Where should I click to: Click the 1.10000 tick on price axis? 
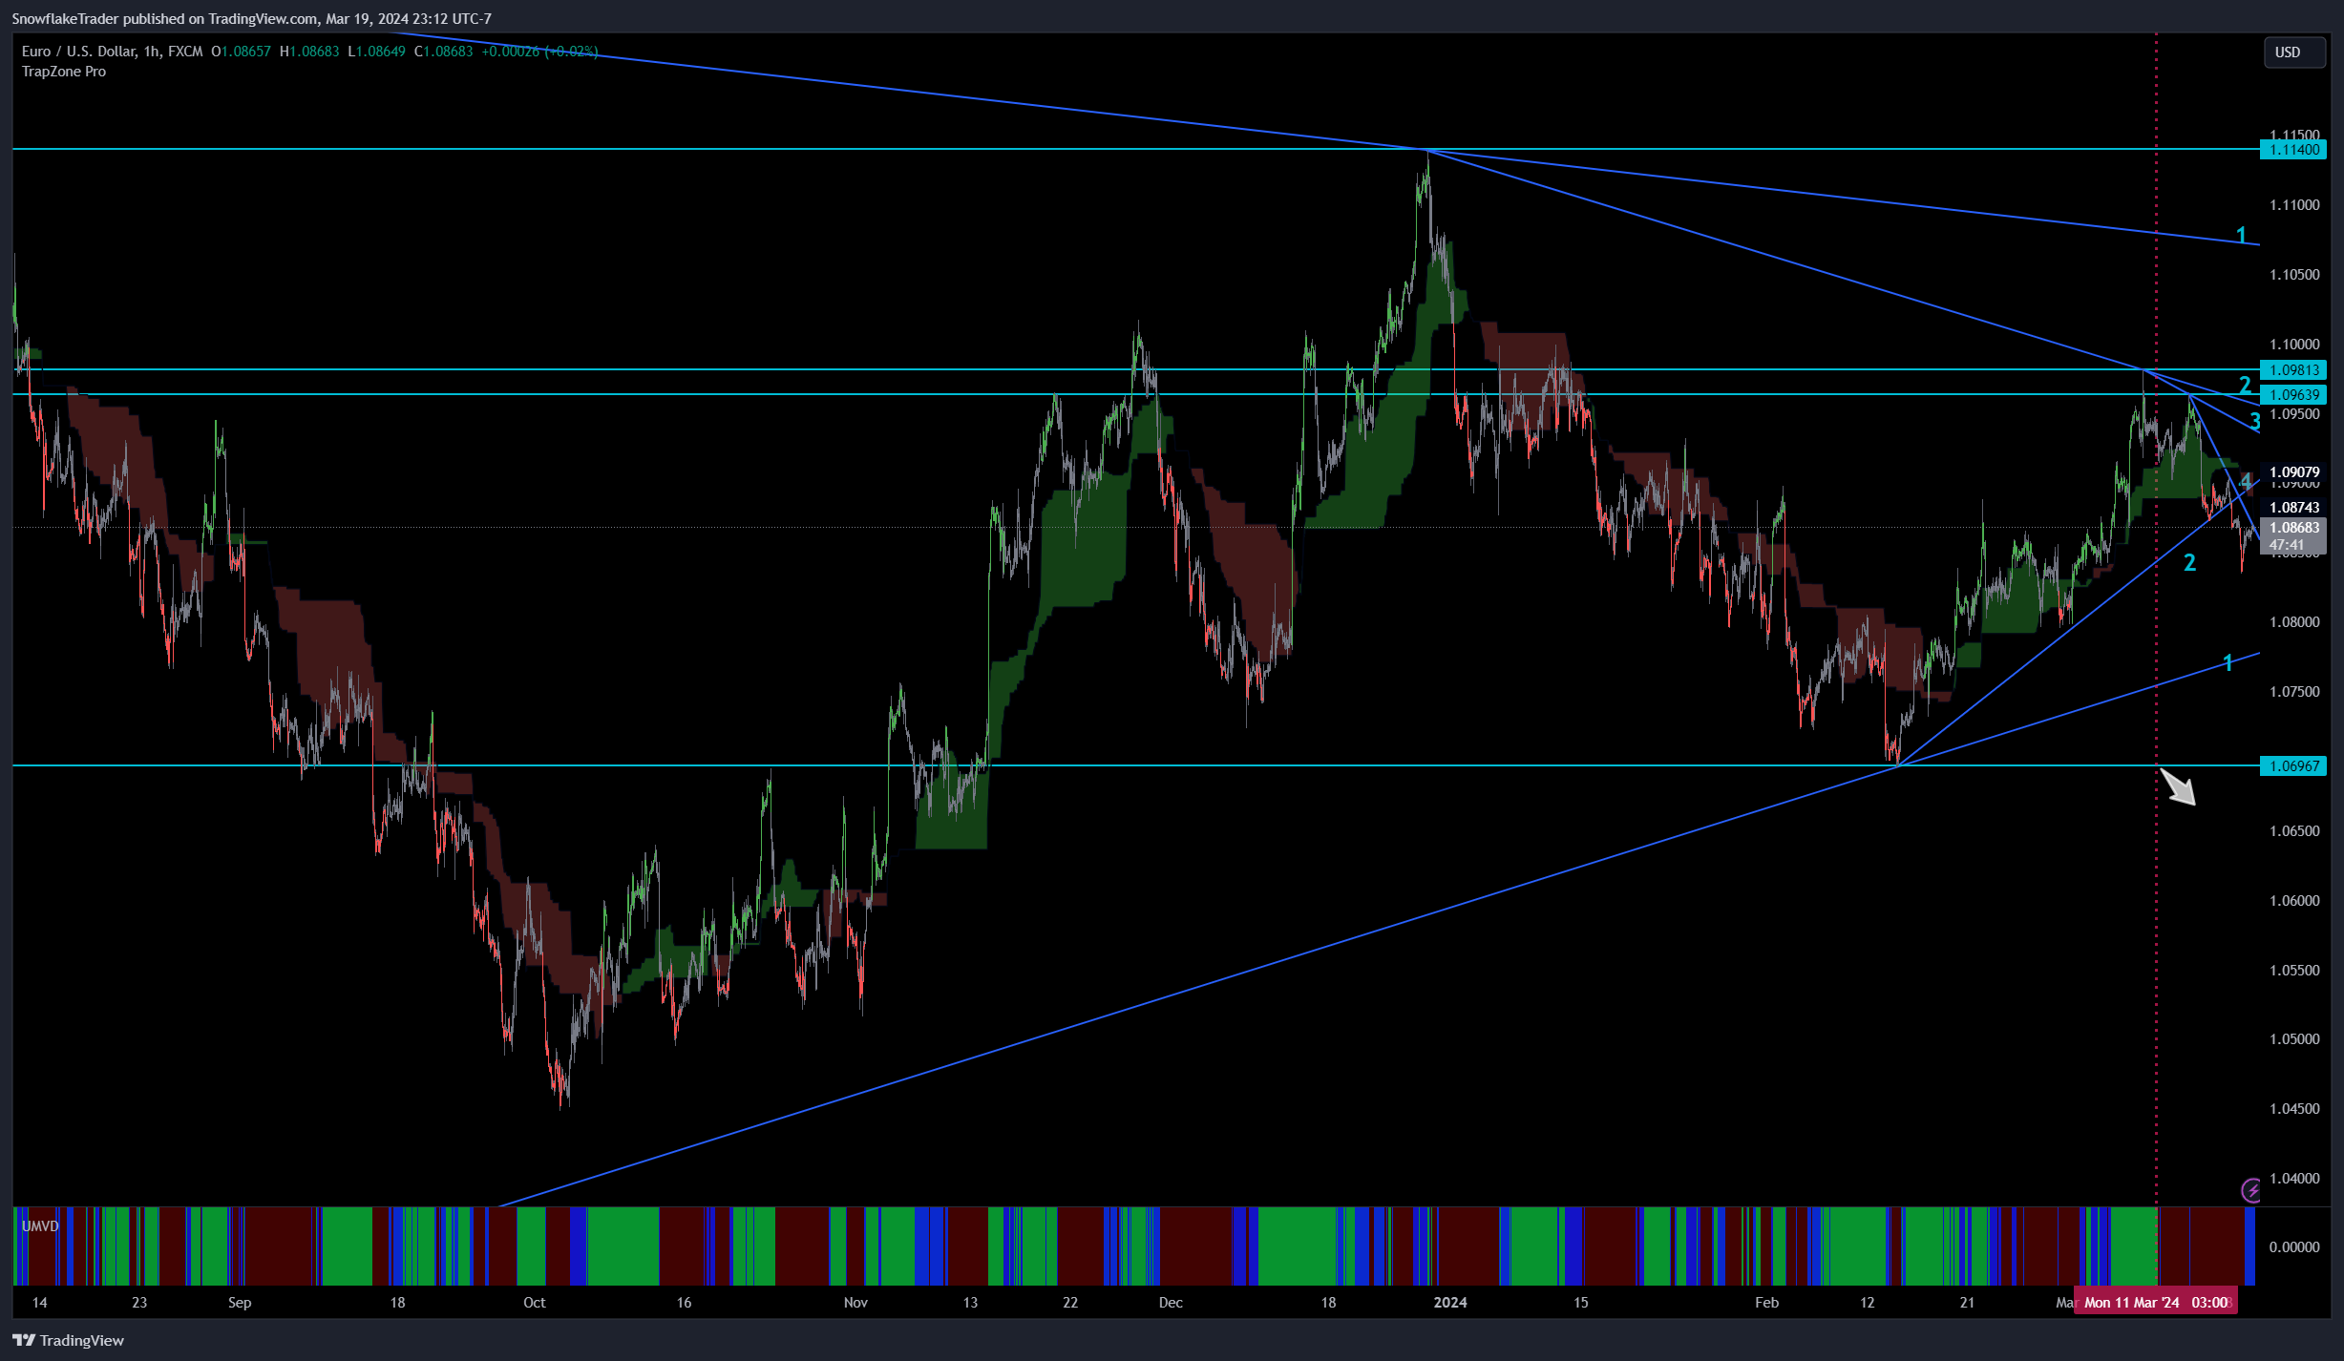(x=2294, y=345)
